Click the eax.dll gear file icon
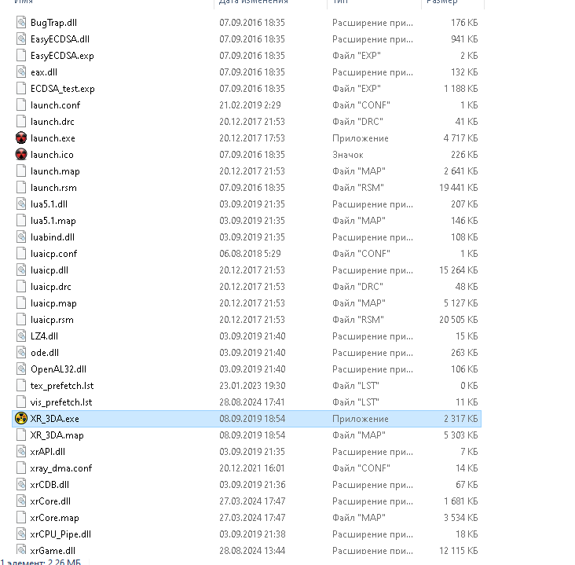 pos(21,72)
